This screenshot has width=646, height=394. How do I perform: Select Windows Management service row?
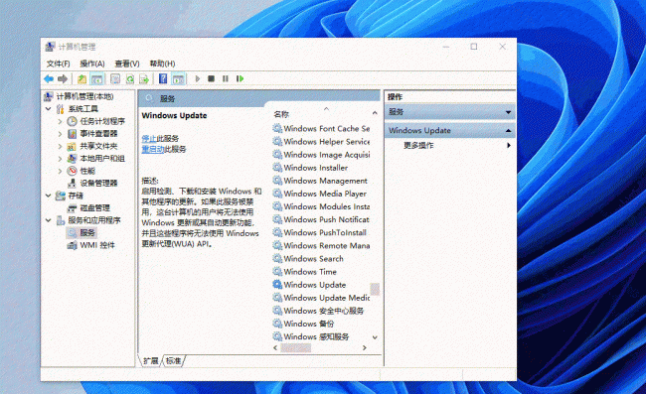click(x=321, y=181)
